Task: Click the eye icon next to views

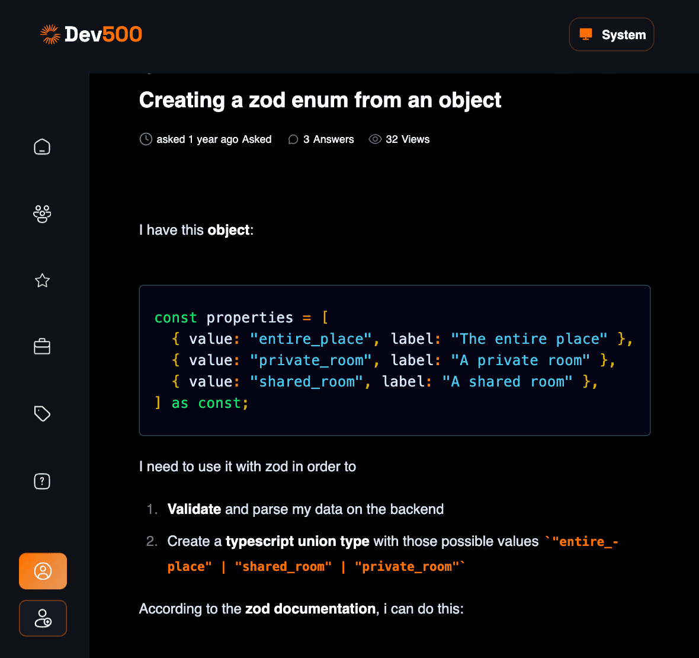Action: pyautogui.click(x=375, y=139)
